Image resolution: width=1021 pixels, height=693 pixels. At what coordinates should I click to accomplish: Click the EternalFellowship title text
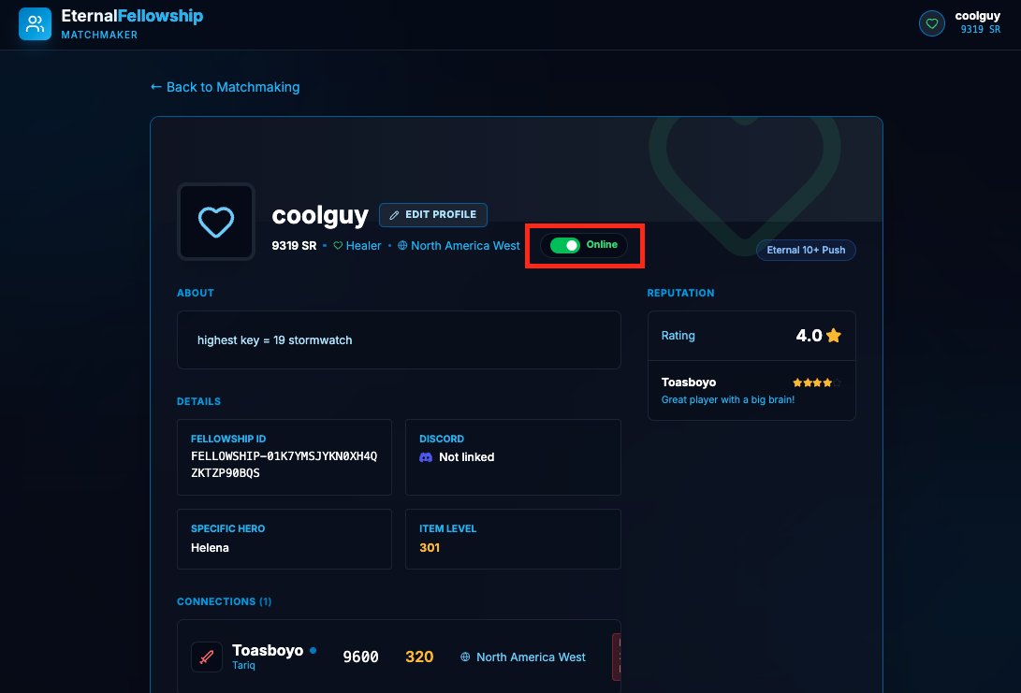click(x=132, y=16)
